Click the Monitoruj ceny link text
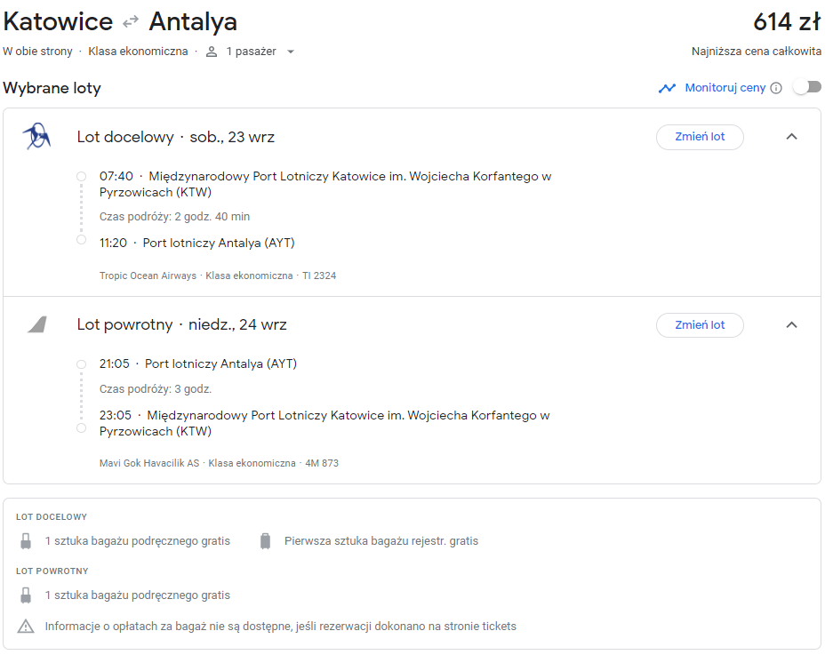The image size is (833, 655). [x=725, y=88]
